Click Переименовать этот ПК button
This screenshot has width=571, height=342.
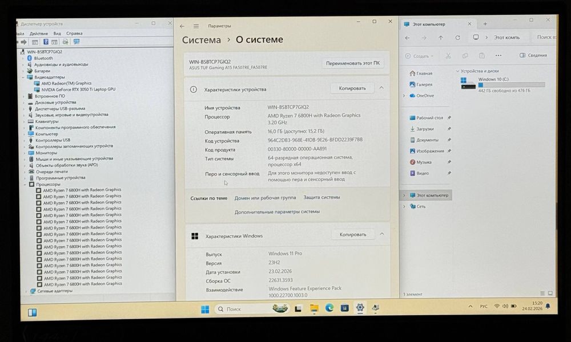pos(352,63)
